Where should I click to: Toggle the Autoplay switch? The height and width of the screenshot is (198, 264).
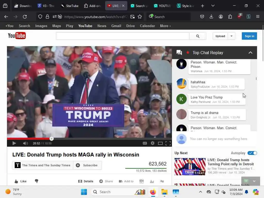point(252,153)
